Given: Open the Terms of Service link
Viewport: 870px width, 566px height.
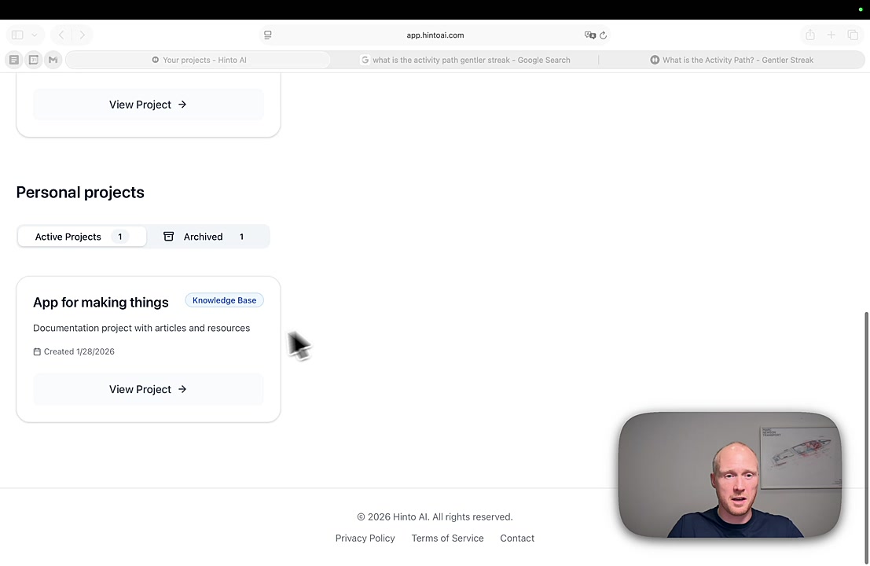Looking at the screenshot, I should [x=447, y=538].
